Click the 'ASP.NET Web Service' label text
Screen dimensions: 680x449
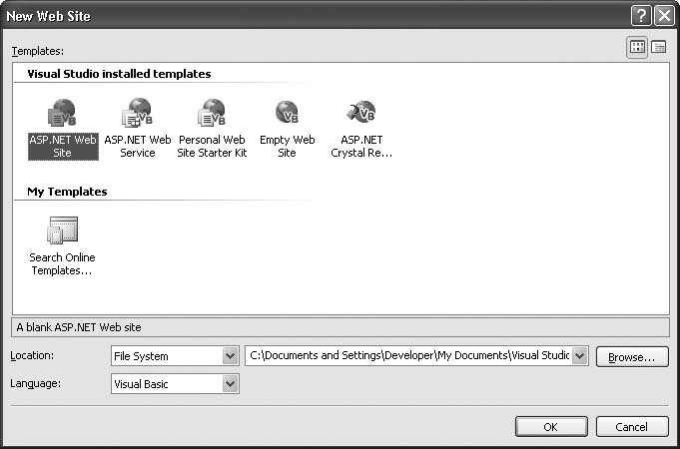click(138, 147)
